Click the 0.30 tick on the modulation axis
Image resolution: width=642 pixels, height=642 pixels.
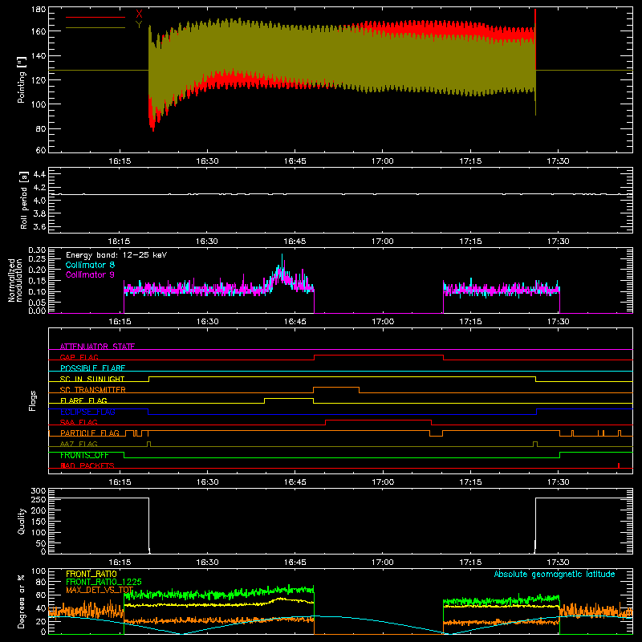click(x=37, y=250)
